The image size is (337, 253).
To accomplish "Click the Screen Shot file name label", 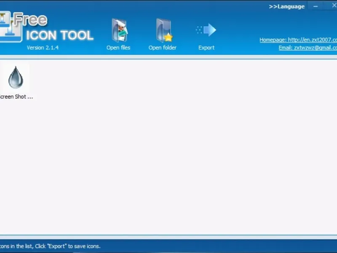I will [16, 97].
